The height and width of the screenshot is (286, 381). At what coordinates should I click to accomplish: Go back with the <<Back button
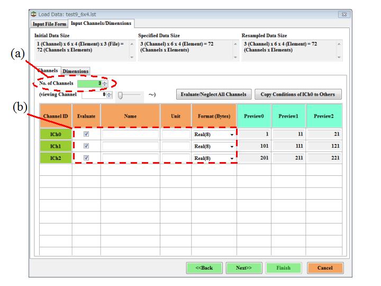pyautogui.click(x=204, y=268)
